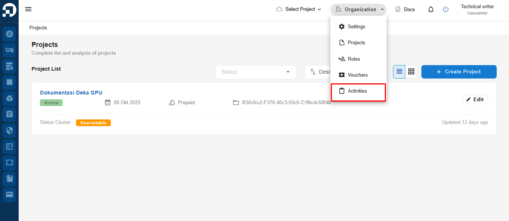Open the Status filter dropdown
Viewport: 509px width, 221px height.
[x=256, y=72]
